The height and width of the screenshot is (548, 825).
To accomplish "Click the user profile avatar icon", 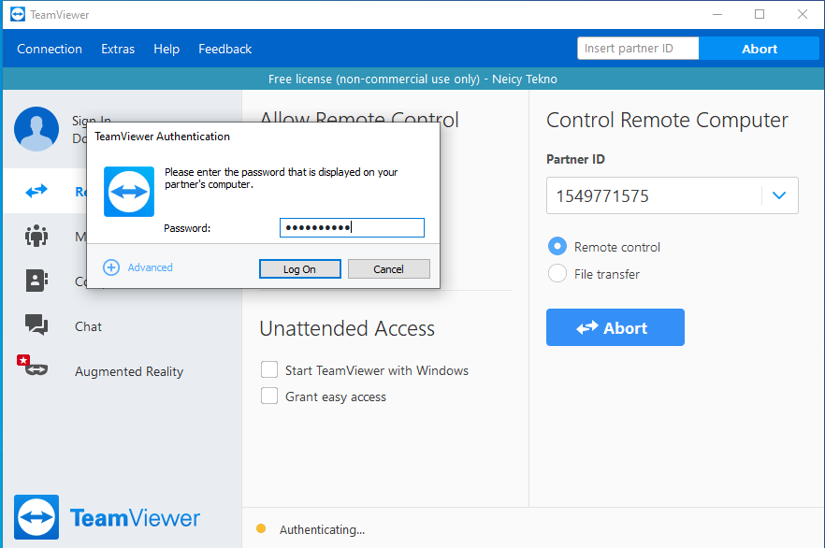I will tap(36, 129).
